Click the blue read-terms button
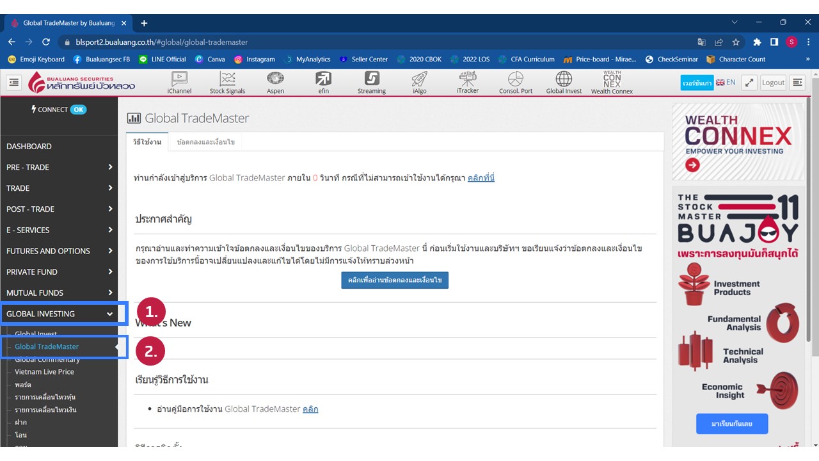Screen dimensions: 819x461 395,280
